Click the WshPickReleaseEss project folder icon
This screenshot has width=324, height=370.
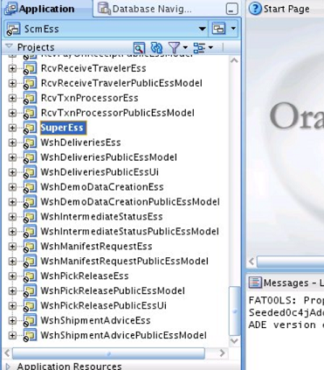pyautogui.click(x=30, y=276)
